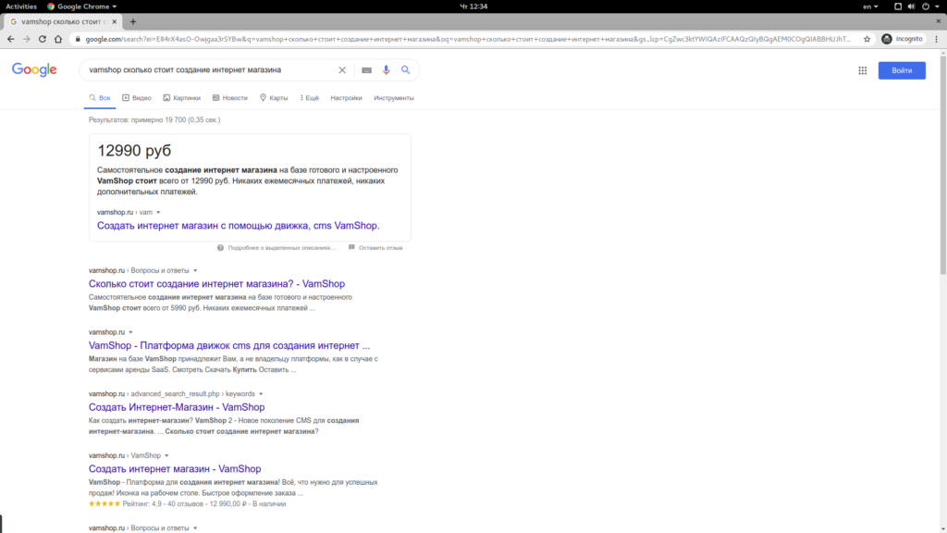Expand arrow beside keywords breadcrumb
Image resolution: width=947 pixels, height=533 pixels.
261,394
